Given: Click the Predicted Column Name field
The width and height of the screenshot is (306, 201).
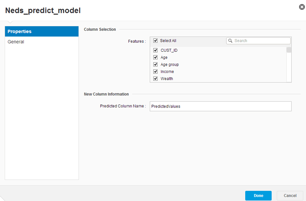Looking at the screenshot, I should [x=221, y=106].
